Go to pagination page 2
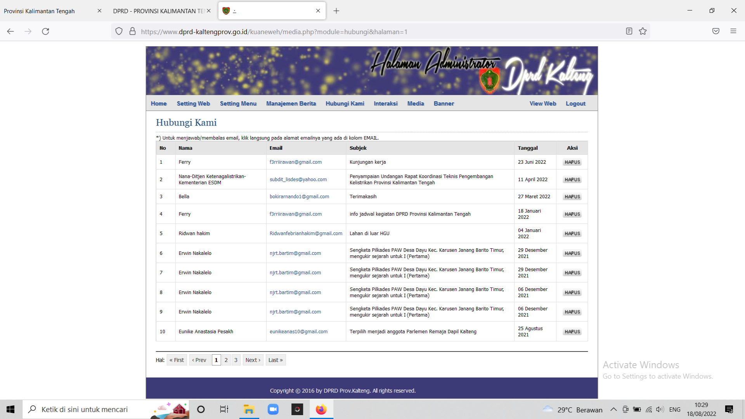The image size is (745, 419). click(x=226, y=360)
